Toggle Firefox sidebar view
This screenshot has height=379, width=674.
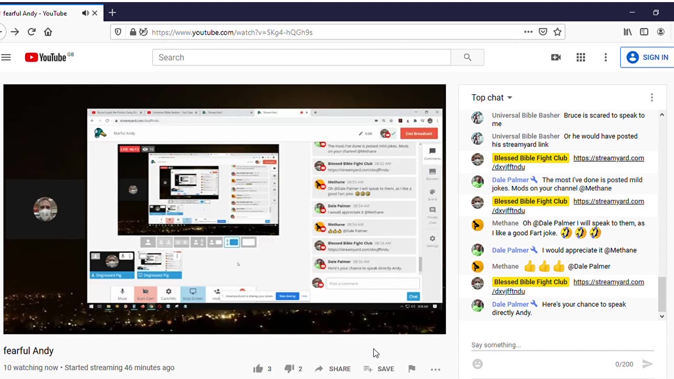point(644,32)
